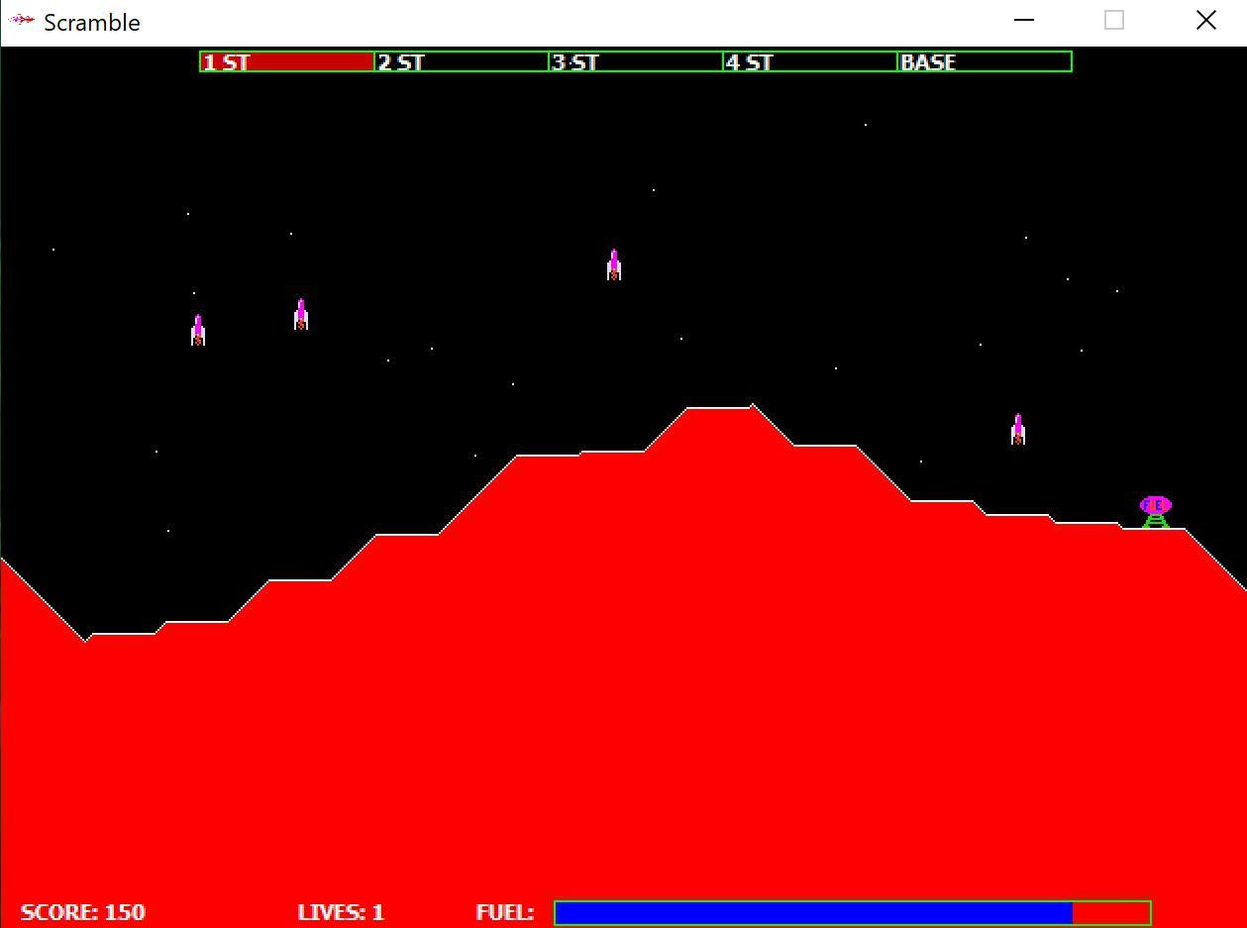Image resolution: width=1247 pixels, height=928 pixels.
Task: Click the magenta fuel tank on the ground
Action: [1156, 512]
